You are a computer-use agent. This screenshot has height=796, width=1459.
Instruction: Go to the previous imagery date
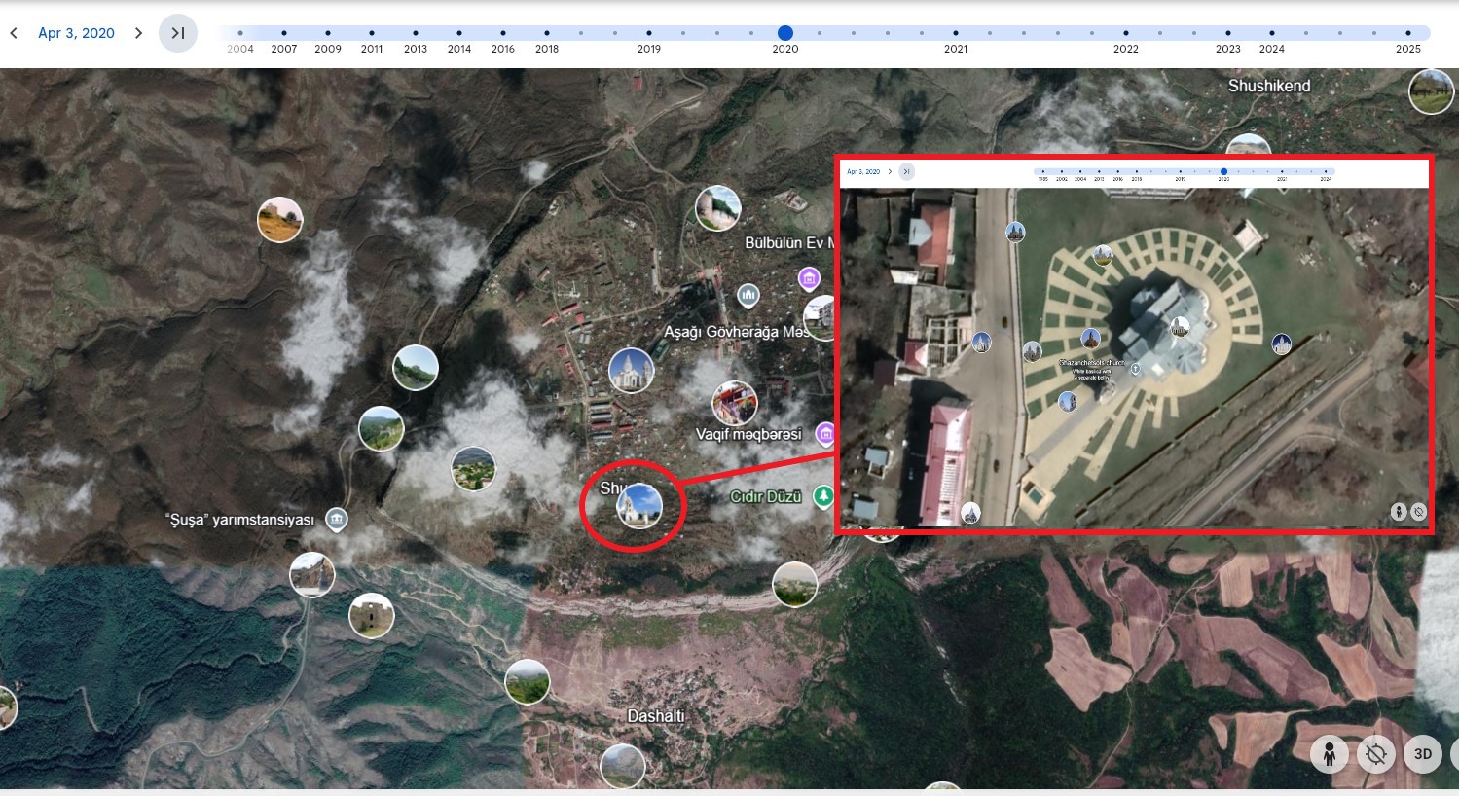[x=14, y=33]
